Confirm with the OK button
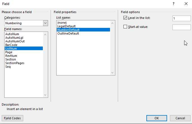 (x=157, y=118)
